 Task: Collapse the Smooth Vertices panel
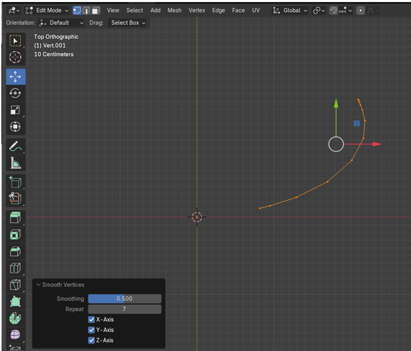coord(39,285)
